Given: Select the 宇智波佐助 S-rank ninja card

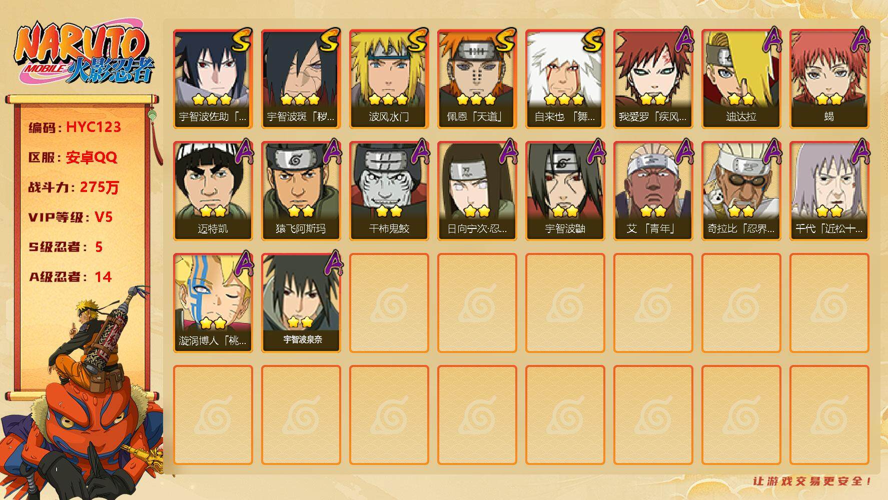Looking at the screenshot, I should [x=213, y=78].
